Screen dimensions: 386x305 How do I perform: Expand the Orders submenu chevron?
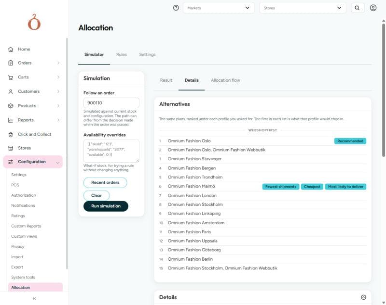58,63
